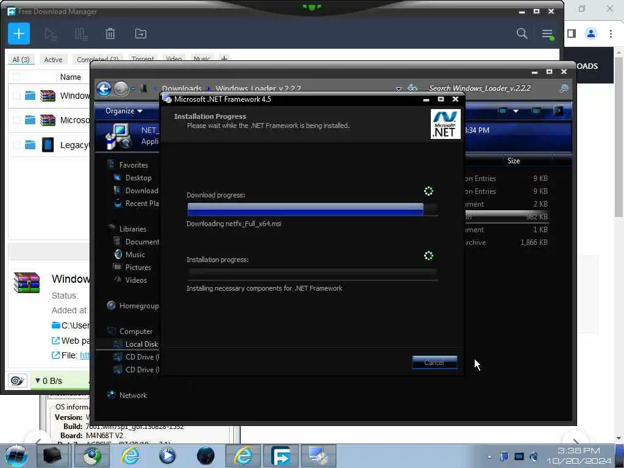Open Internet Explorer taskbar icon
Screen dimensions: 624x468
coord(130,456)
